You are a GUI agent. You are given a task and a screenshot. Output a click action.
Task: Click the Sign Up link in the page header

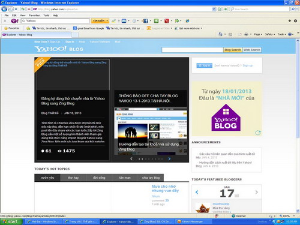[x=55, y=42]
